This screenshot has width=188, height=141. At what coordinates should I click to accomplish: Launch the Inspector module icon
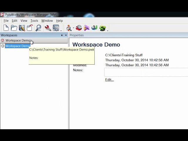(69, 28)
